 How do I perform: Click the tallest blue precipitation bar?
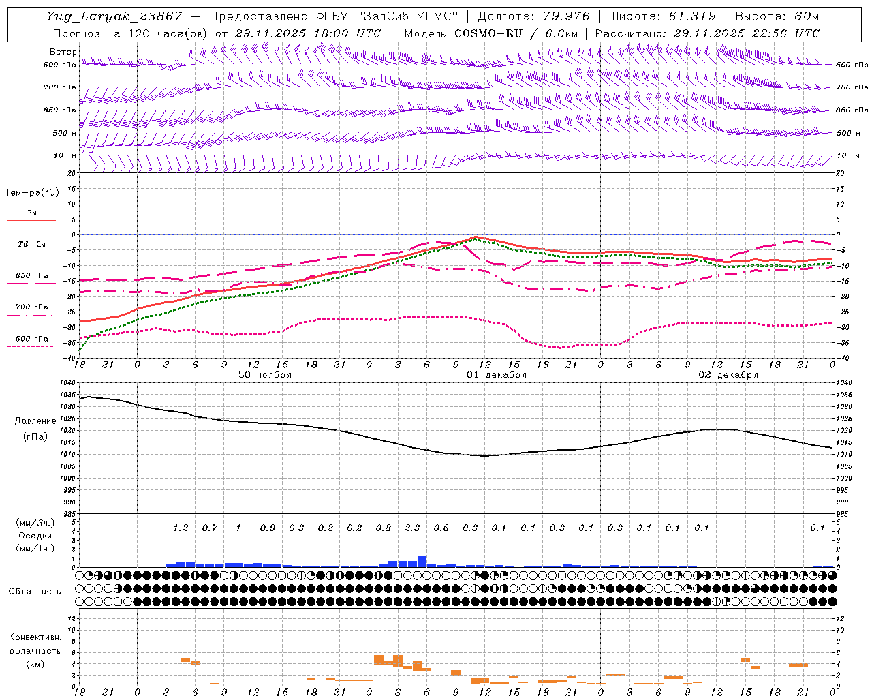pos(422,562)
